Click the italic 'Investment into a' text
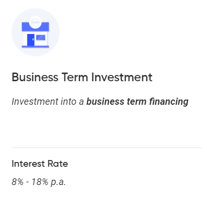 pos(48,101)
